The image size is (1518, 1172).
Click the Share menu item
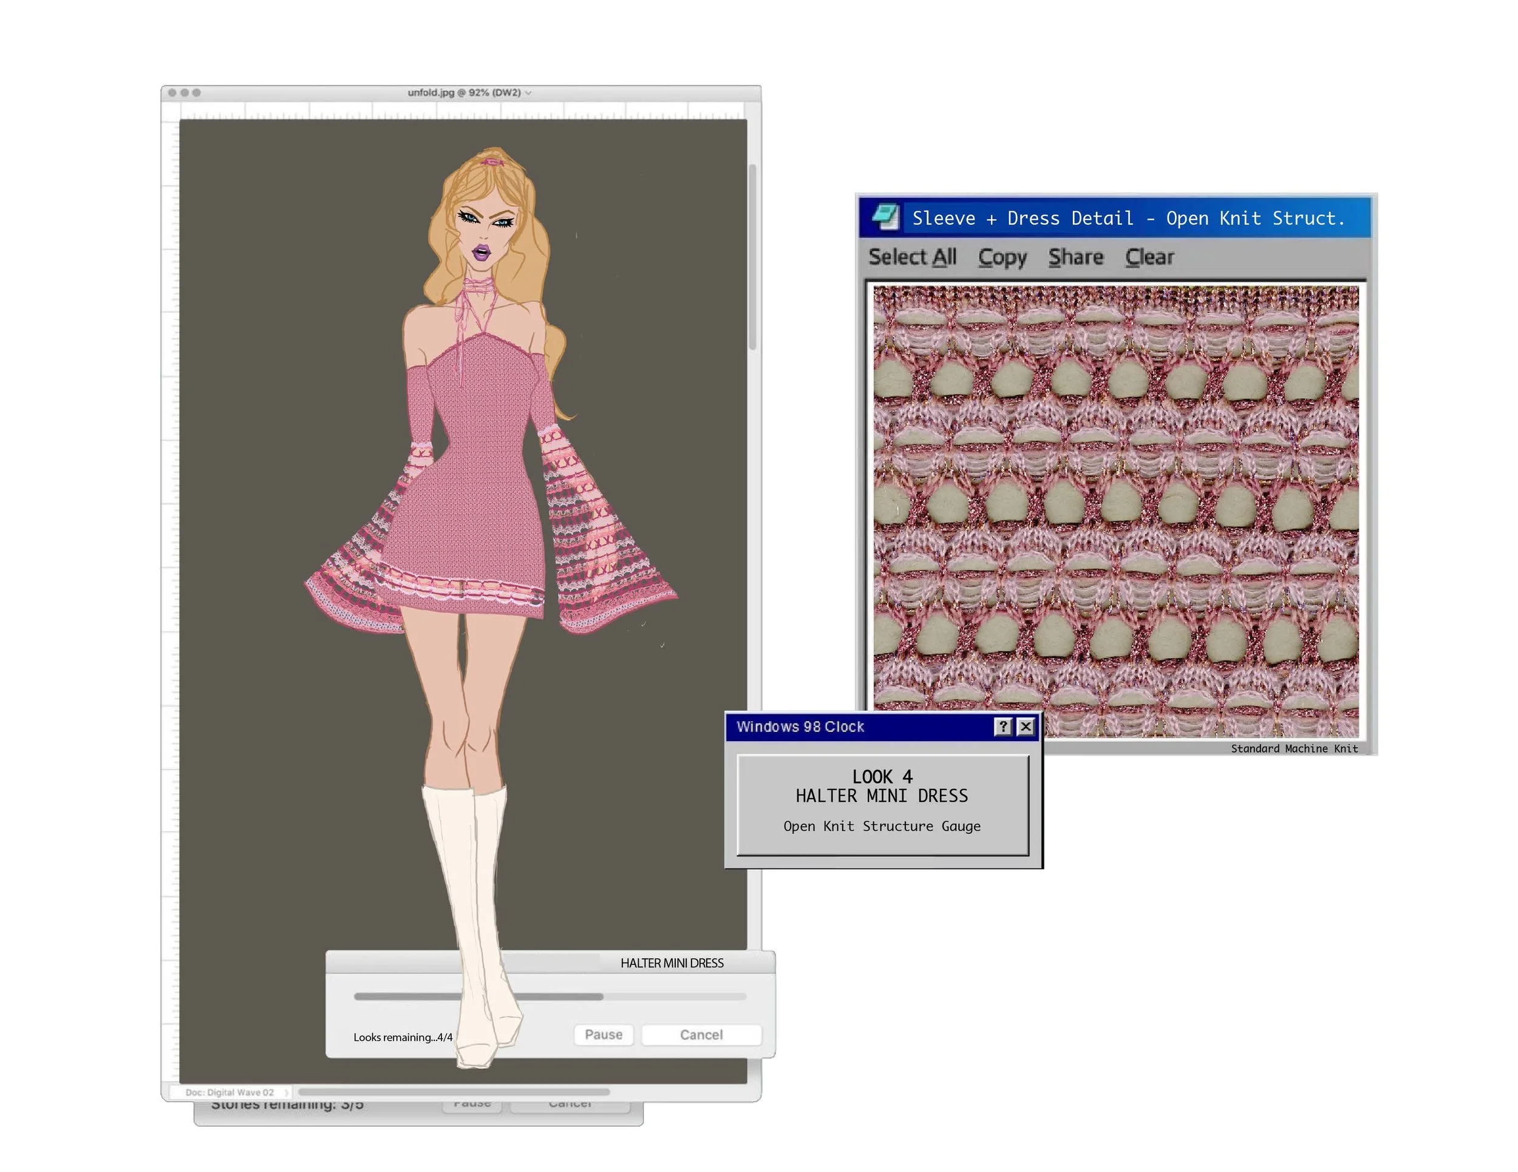pos(1075,257)
